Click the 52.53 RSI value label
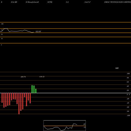Screen dimensions: 131x131 click(x=38, y=31)
